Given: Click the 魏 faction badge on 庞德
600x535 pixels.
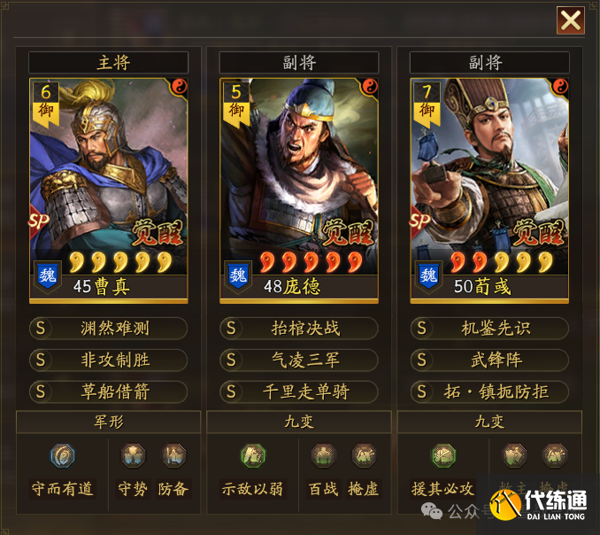Looking at the screenshot, I should coord(238,276).
